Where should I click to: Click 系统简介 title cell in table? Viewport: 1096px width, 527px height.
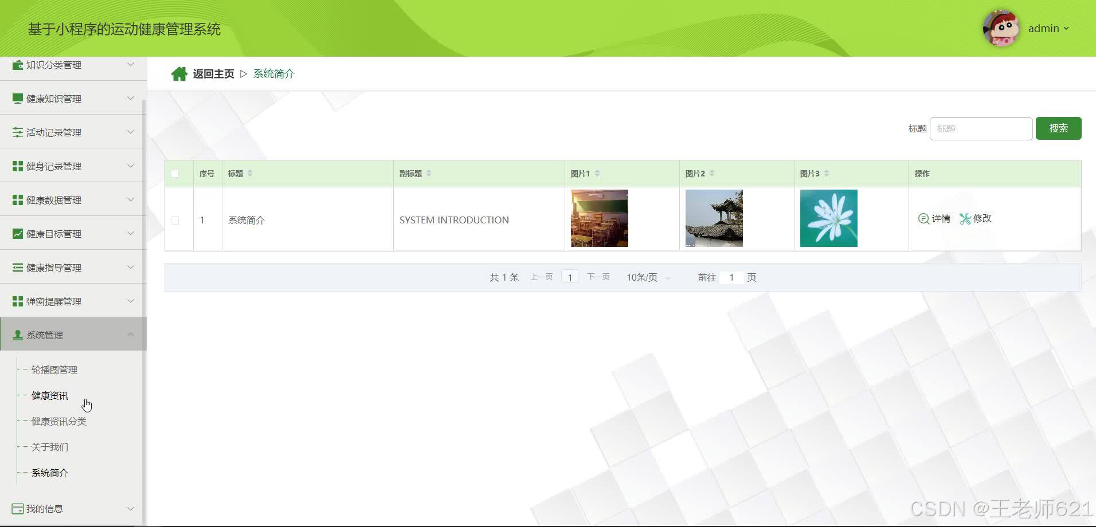(x=246, y=221)
